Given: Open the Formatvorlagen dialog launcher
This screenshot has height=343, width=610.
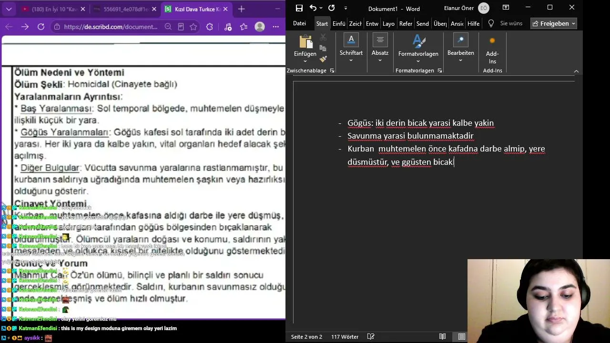Looking at the screenshot, I should [x=440, y=71].
